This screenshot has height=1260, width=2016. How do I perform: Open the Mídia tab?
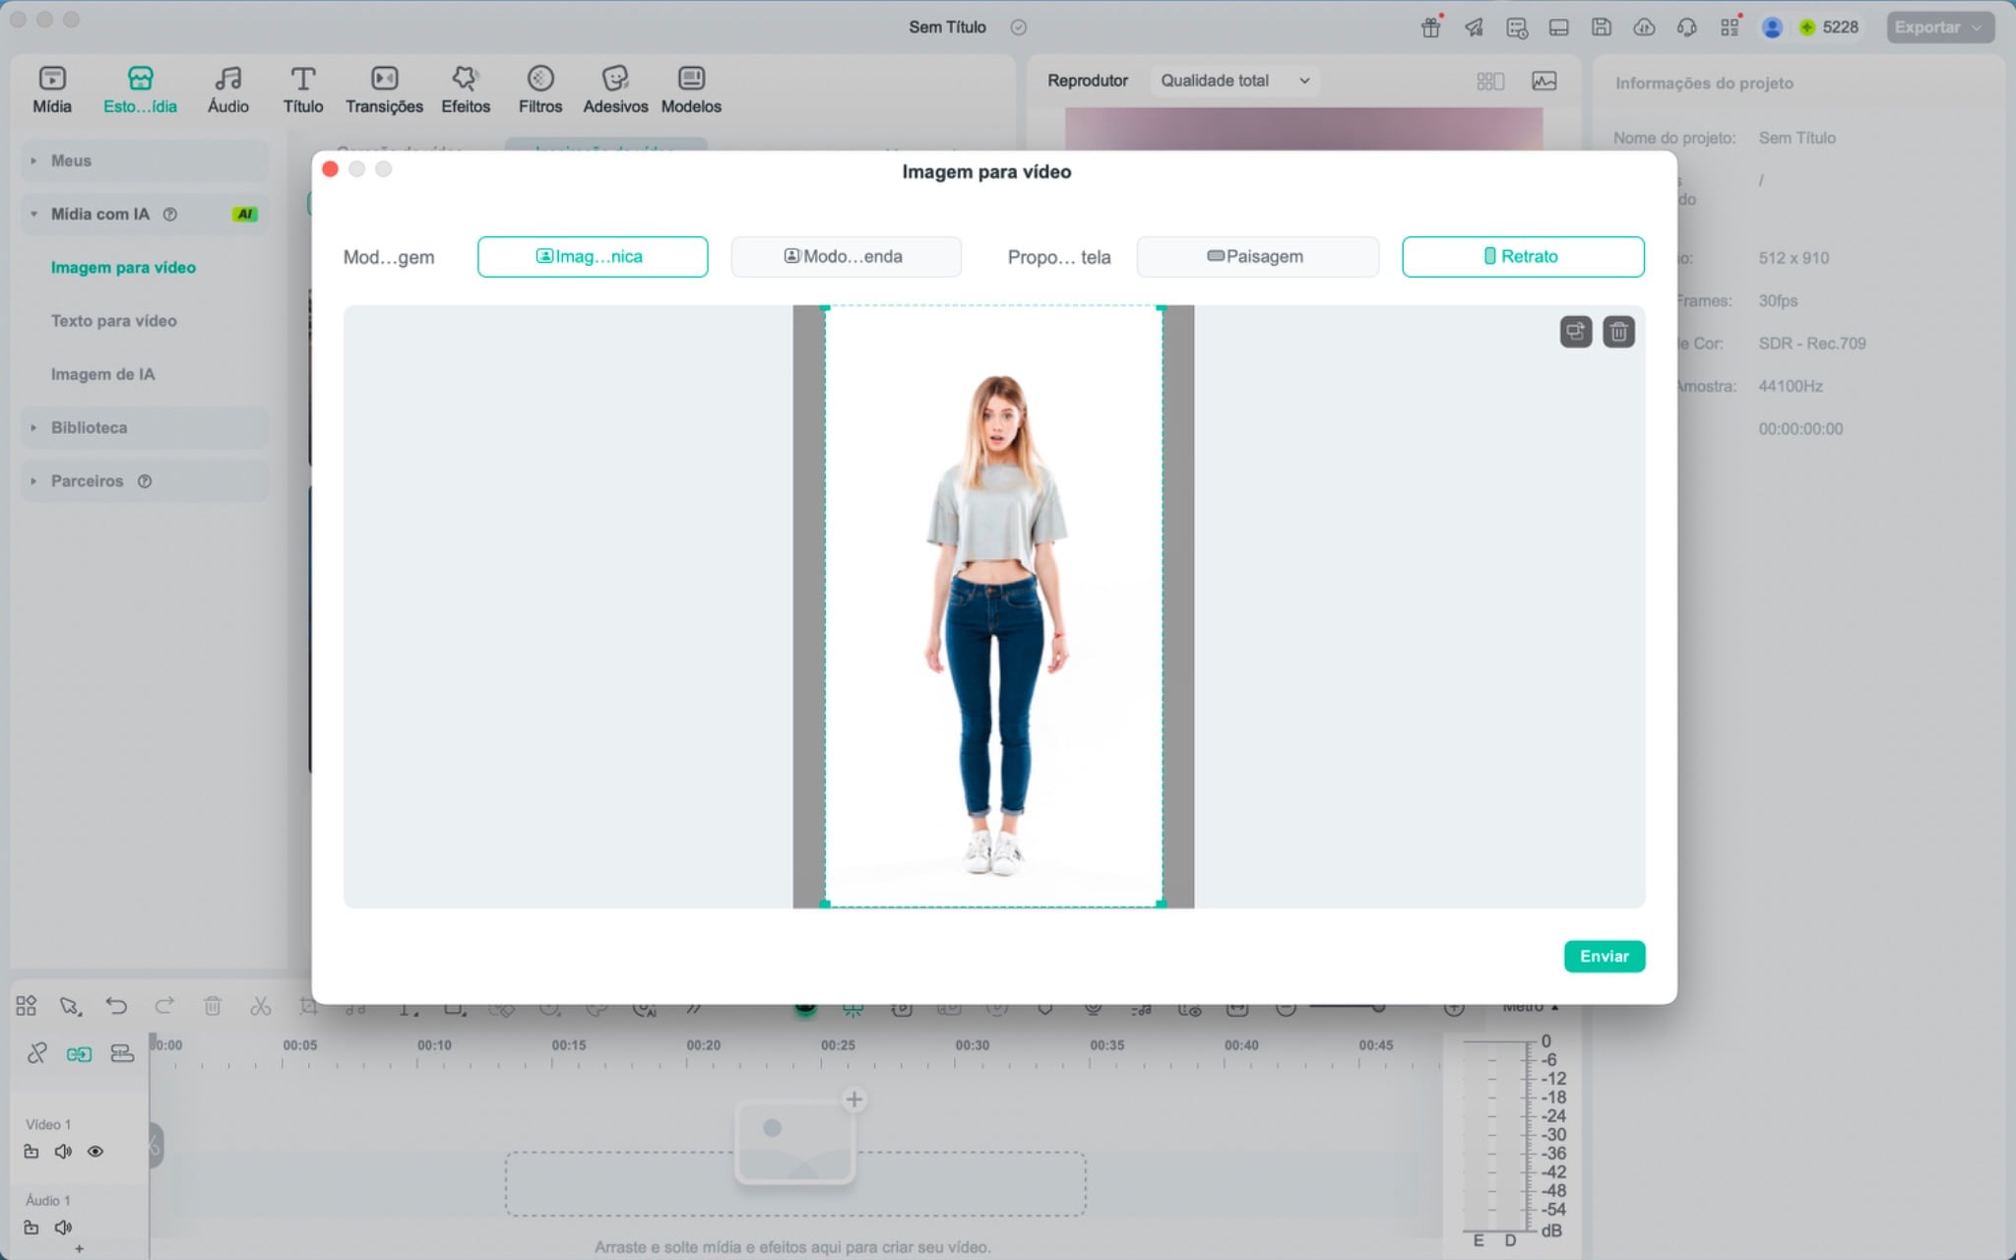[52, 90]
